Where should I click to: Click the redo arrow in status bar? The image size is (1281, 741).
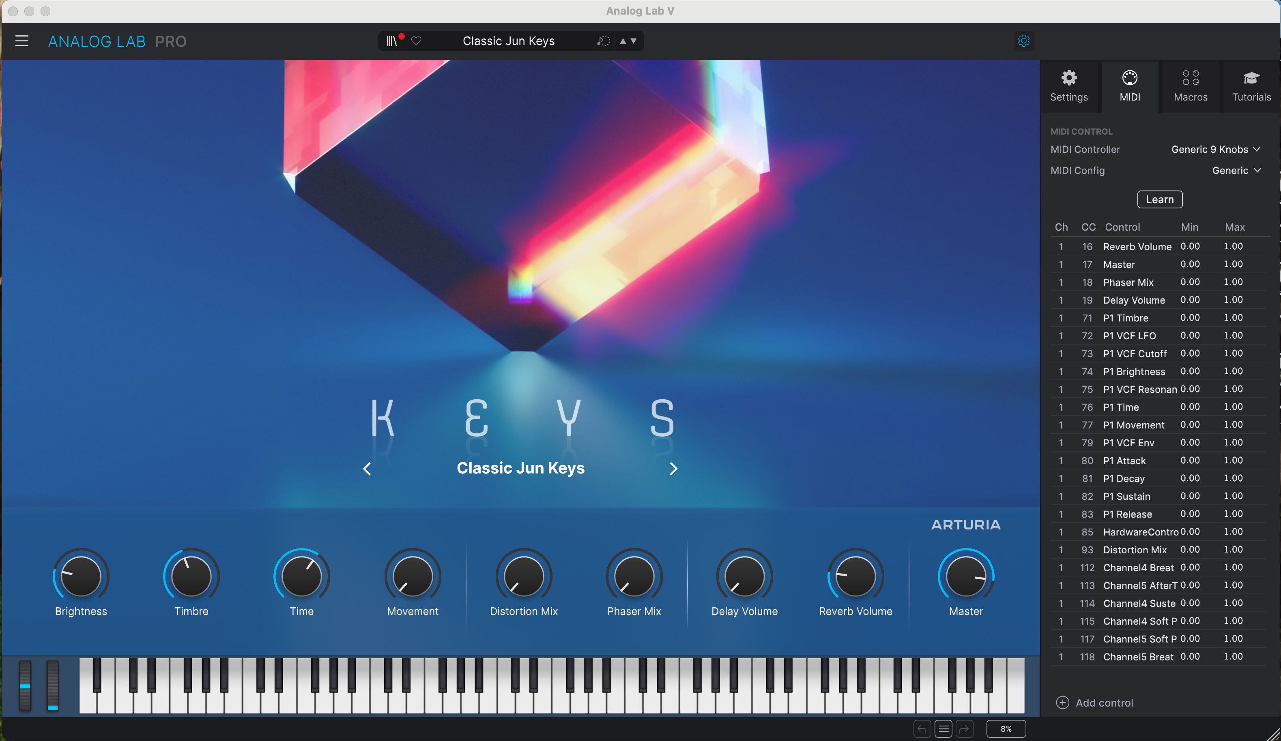click(x=964, y=729)
